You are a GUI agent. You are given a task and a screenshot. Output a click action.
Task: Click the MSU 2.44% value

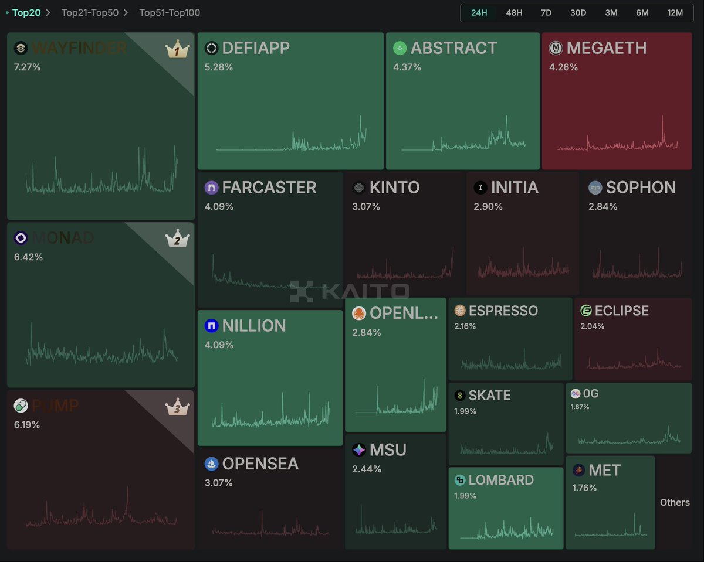(x=367, y=469)
